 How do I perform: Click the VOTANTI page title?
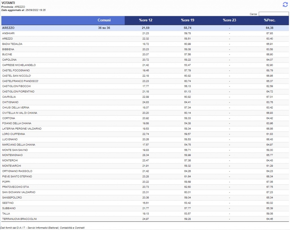point(8,3)
